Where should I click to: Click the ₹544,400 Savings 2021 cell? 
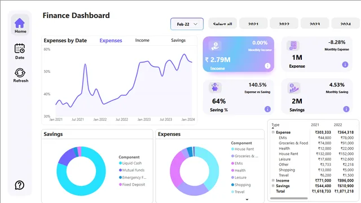[323, 186]
